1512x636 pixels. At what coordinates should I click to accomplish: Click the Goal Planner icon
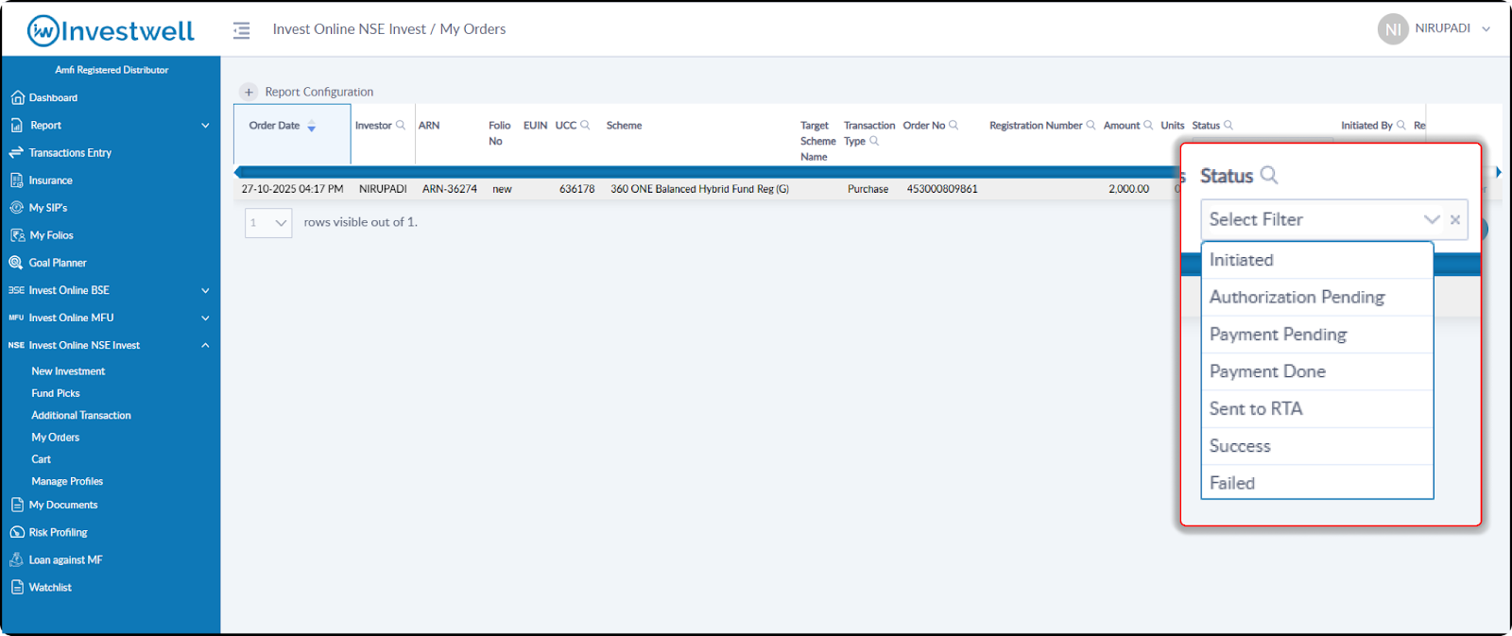click(16, 263)
